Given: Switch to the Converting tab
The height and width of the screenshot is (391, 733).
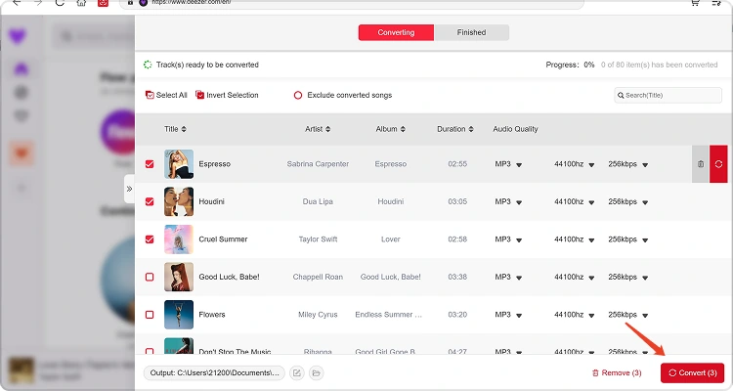Looking at the screenshot, I should click(x=396, y=32).
